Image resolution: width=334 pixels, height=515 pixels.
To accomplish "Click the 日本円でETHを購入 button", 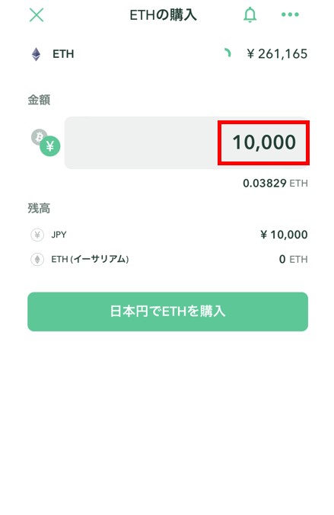I will [167, 312].
